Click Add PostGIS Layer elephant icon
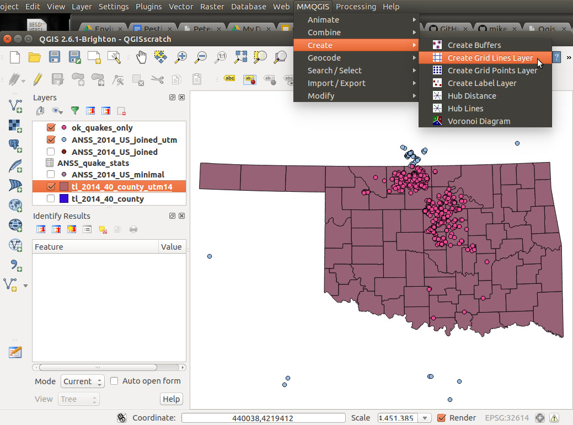573x425 pixels. point(15,146)
